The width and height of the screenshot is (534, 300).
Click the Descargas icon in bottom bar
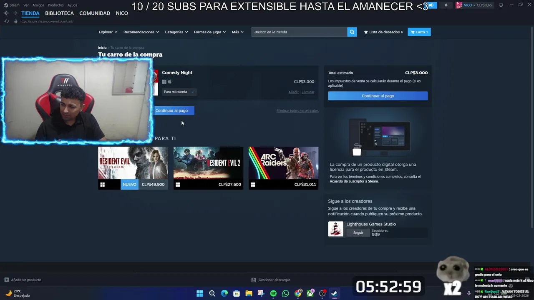point(253,280)
